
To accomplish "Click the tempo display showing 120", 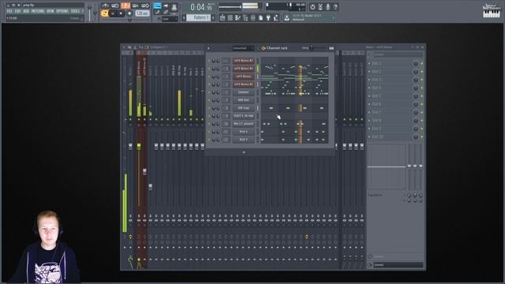I will tap(142, 13).
